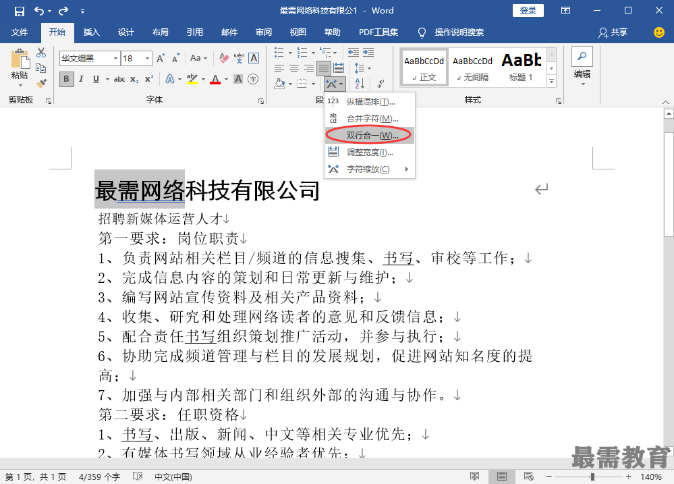
Task: Choose 调整宽度 from the menu
Action: [370, 152]
